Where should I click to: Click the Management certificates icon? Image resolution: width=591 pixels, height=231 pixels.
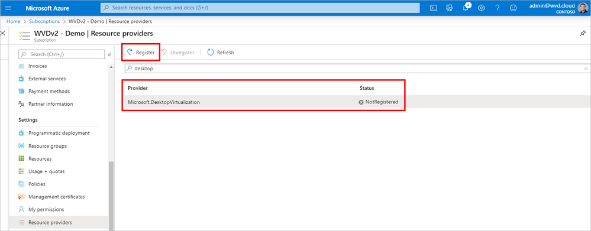click(x=21, y=197)
